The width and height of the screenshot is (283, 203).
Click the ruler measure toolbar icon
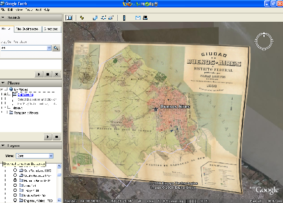pyautogui.click(x=124, y=18)
